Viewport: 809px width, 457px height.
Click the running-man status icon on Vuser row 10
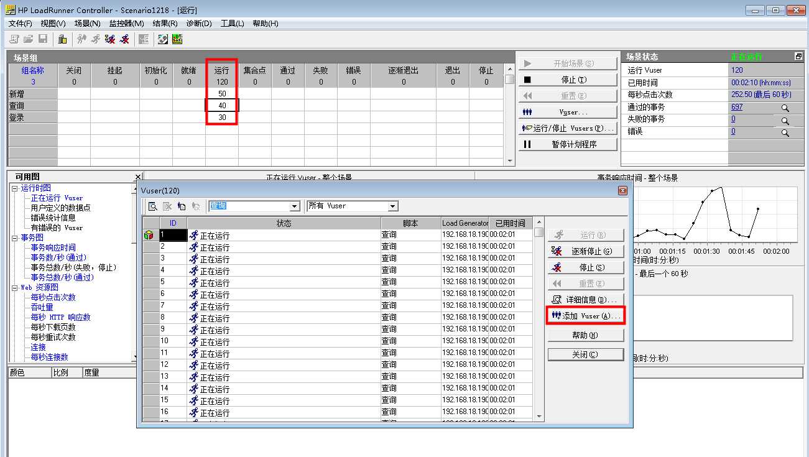click(194, 341)
